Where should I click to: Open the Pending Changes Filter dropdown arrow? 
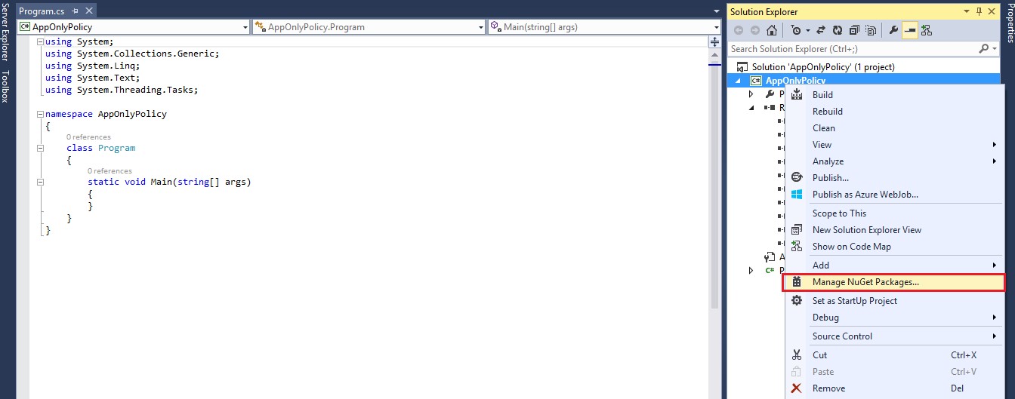[x=807, y=31]
